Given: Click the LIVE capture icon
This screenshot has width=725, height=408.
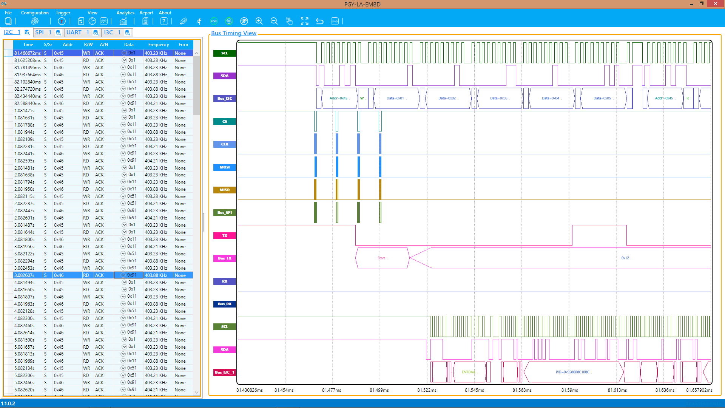Looking at the screenshot, I should [214, 21].
